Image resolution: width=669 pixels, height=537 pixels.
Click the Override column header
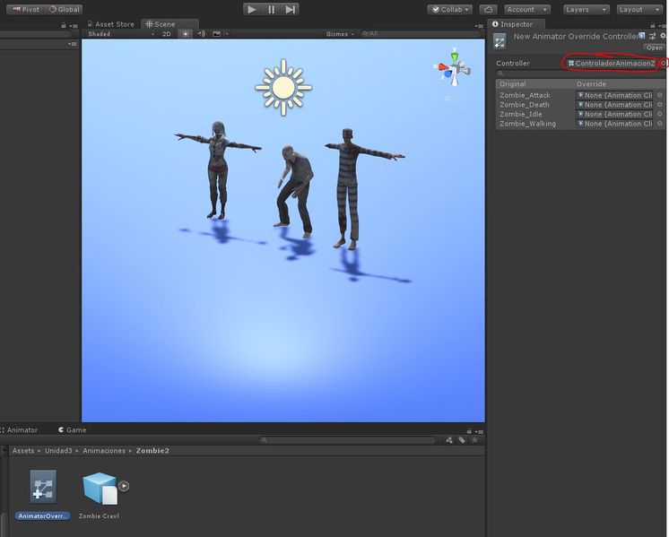click(x=591, y=84)
